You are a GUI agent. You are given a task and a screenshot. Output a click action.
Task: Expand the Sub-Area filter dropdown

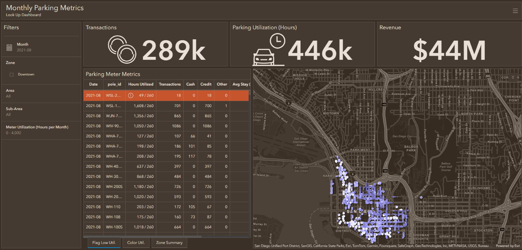(x=40, y=111)
